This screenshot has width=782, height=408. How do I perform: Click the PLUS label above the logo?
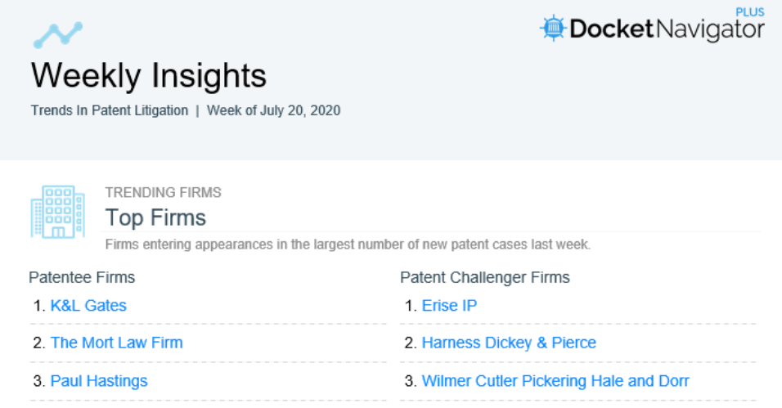750,12
